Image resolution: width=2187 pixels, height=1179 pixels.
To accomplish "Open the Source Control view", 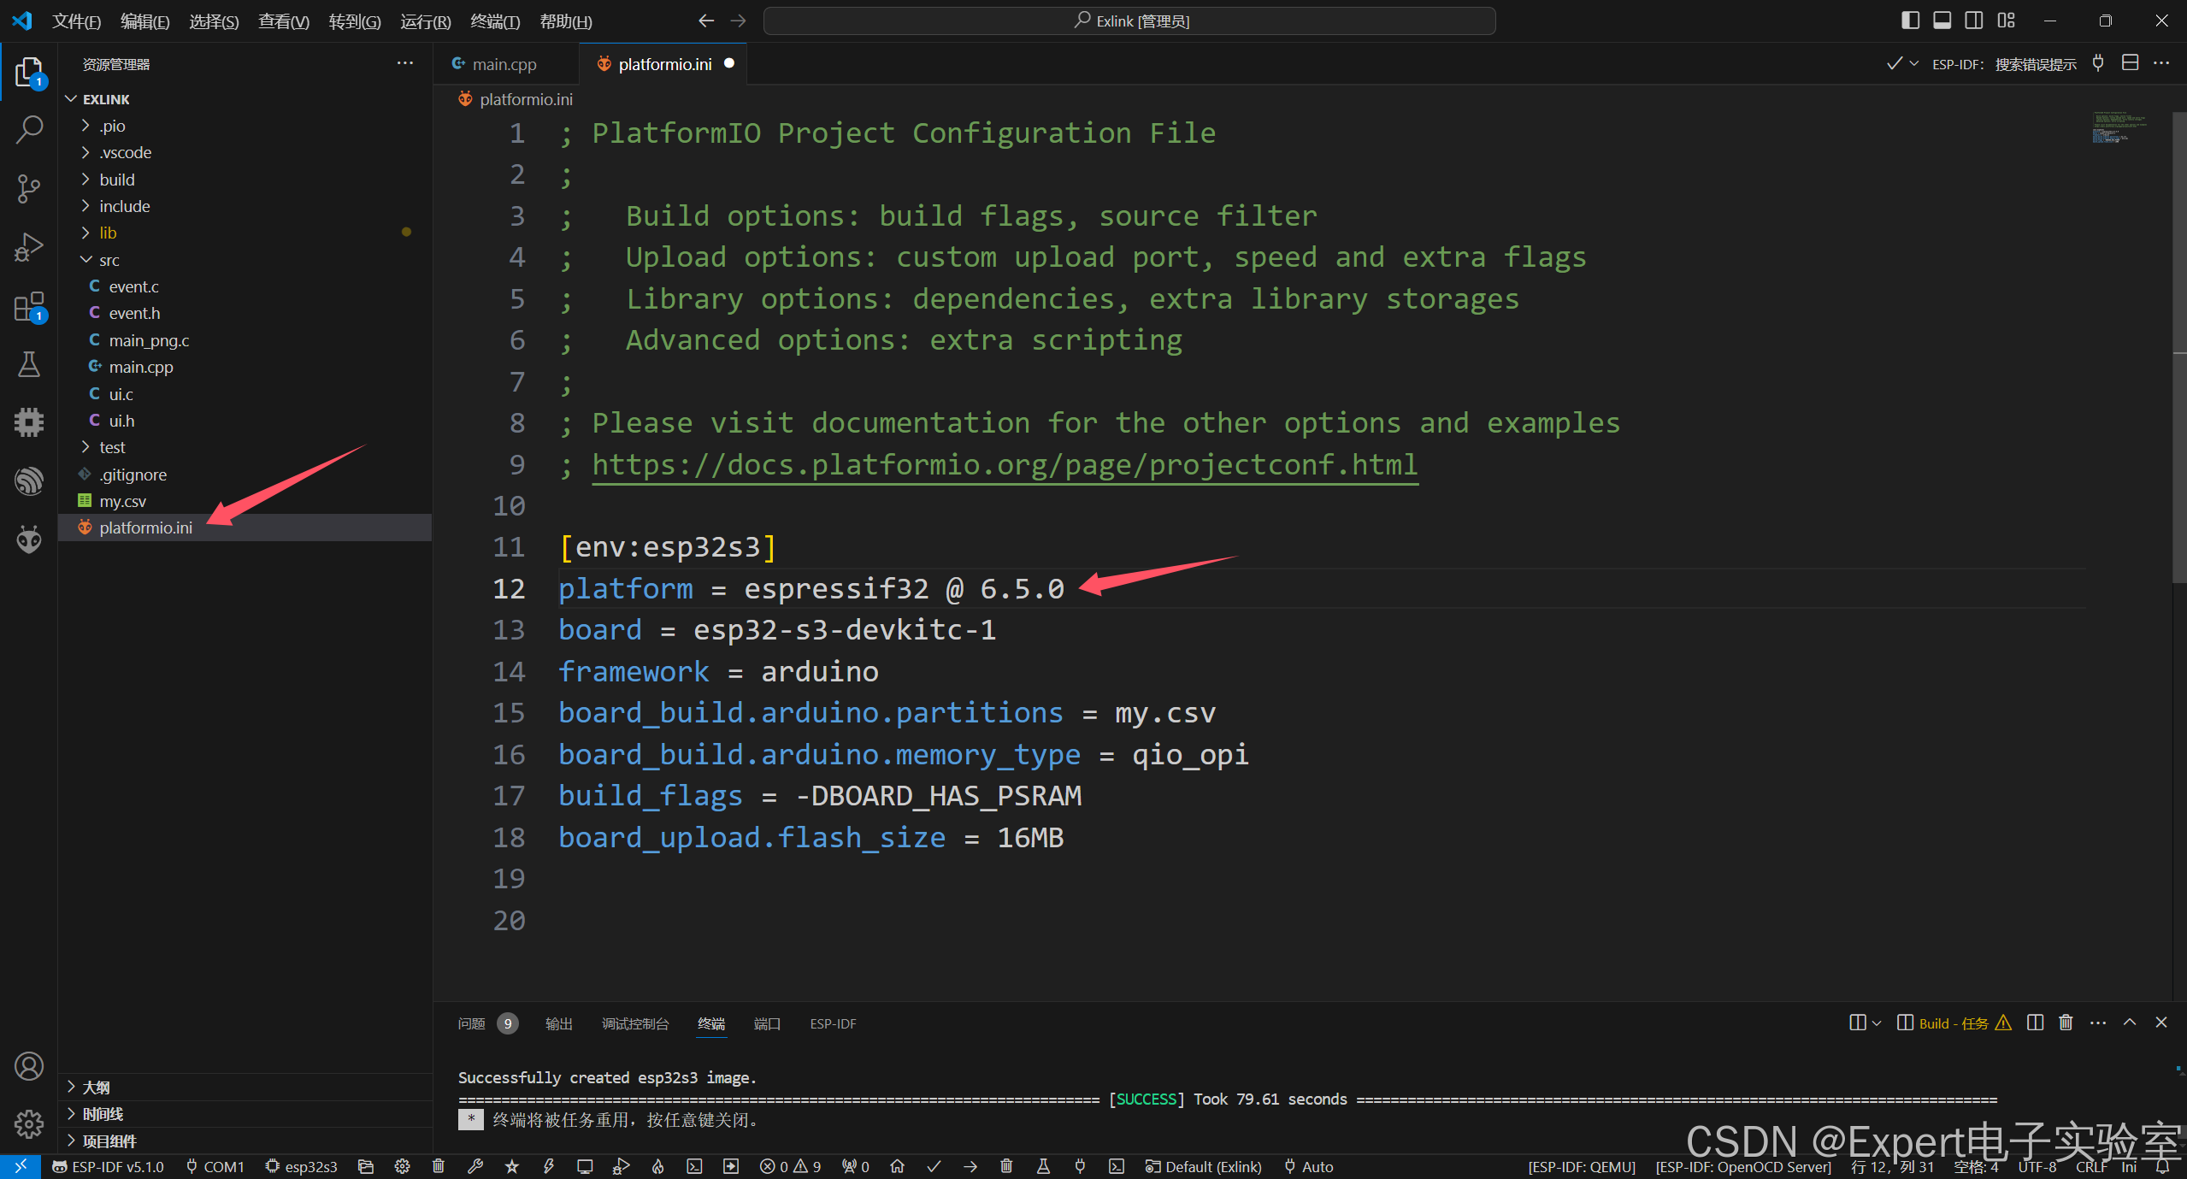I will tap(29, 188).
